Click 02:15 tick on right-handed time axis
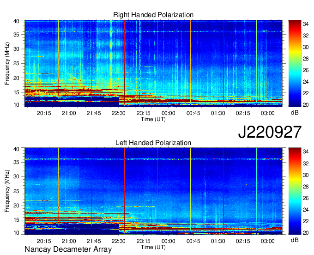 (x=243, y=113)
